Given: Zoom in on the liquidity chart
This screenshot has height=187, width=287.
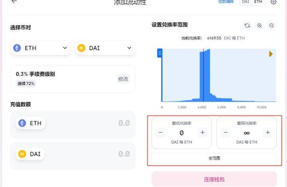Looking at the screenshot, I should coord(259,25).
